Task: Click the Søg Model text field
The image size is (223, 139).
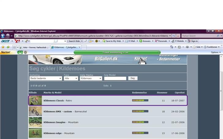Action: pyautogui.click(x=115, y=79)
